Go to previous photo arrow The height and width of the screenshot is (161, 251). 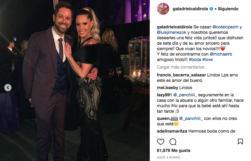(x=8, y=88)
